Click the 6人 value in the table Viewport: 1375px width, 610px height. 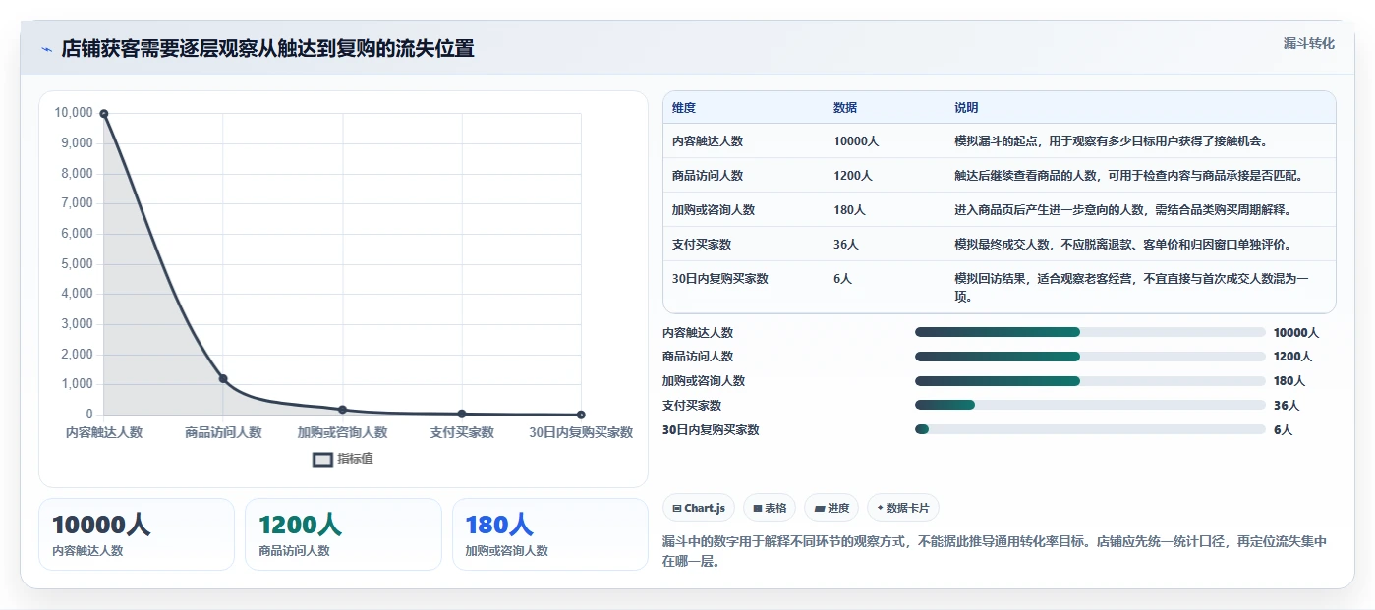click(843, 279)
